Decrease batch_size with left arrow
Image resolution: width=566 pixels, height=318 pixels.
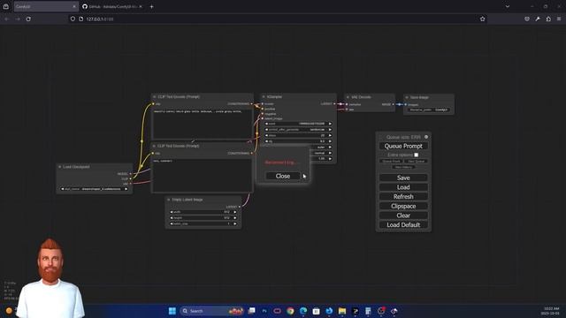point(171,223)
